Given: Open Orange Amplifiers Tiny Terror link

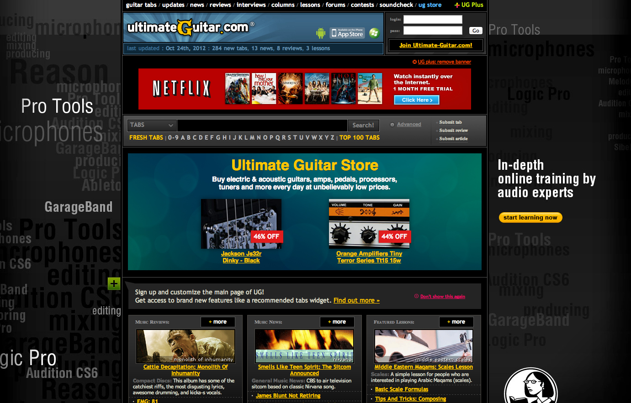Looking at the screenshot, I should [x=369, y=257].
